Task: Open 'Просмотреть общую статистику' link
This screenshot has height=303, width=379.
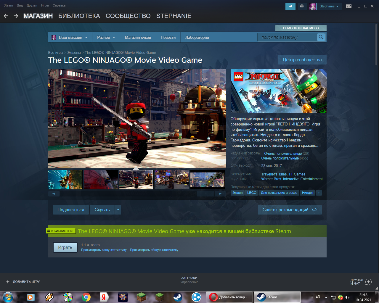Action: click(x=154, y=250)
